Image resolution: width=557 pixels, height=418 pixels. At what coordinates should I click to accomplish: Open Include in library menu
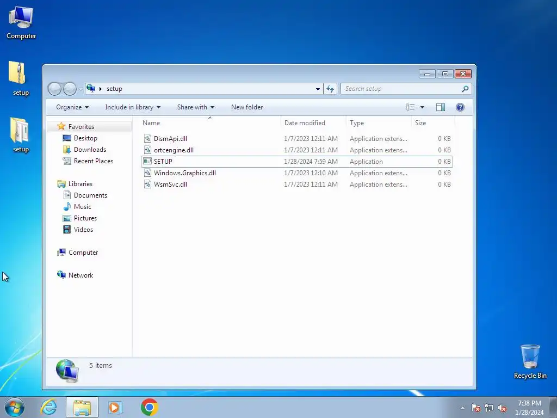click(133, 107)
